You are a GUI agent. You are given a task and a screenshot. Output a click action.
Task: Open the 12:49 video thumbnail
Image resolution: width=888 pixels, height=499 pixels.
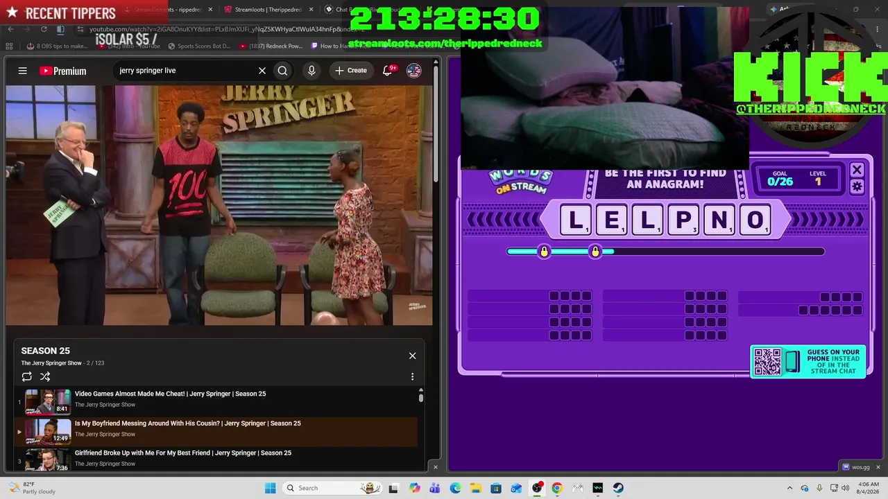(48, 431)
